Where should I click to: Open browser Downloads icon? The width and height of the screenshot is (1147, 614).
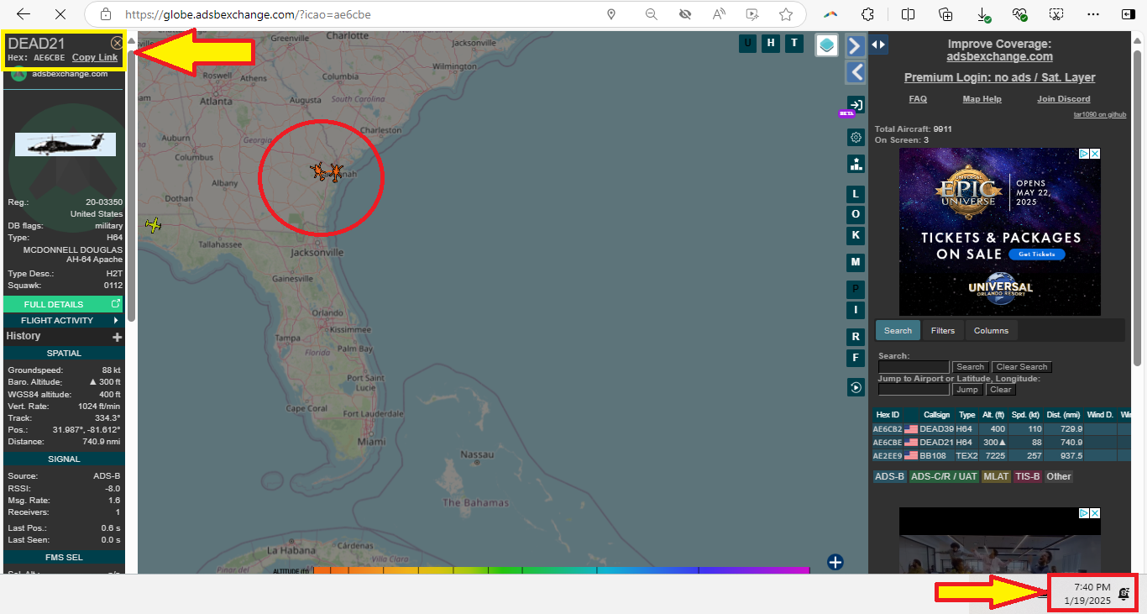pos(983,14)
